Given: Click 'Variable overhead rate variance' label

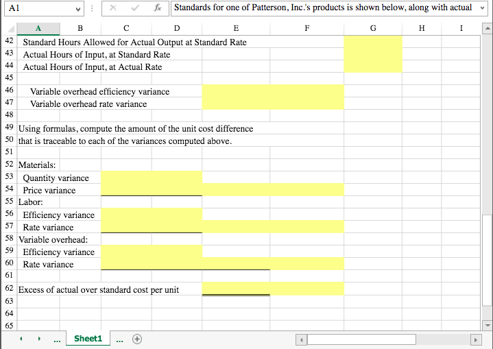Looking at the screenshot, I should pos(88,104).
